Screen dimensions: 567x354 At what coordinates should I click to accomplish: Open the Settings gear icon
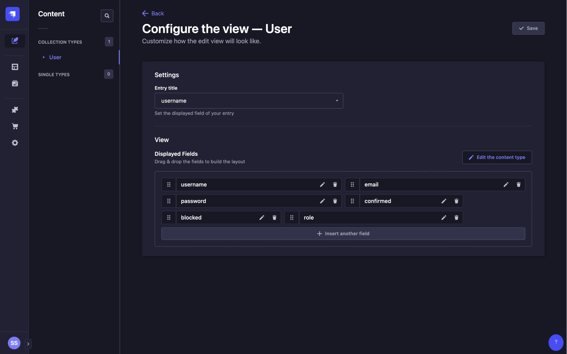click(x=14, y=143)
